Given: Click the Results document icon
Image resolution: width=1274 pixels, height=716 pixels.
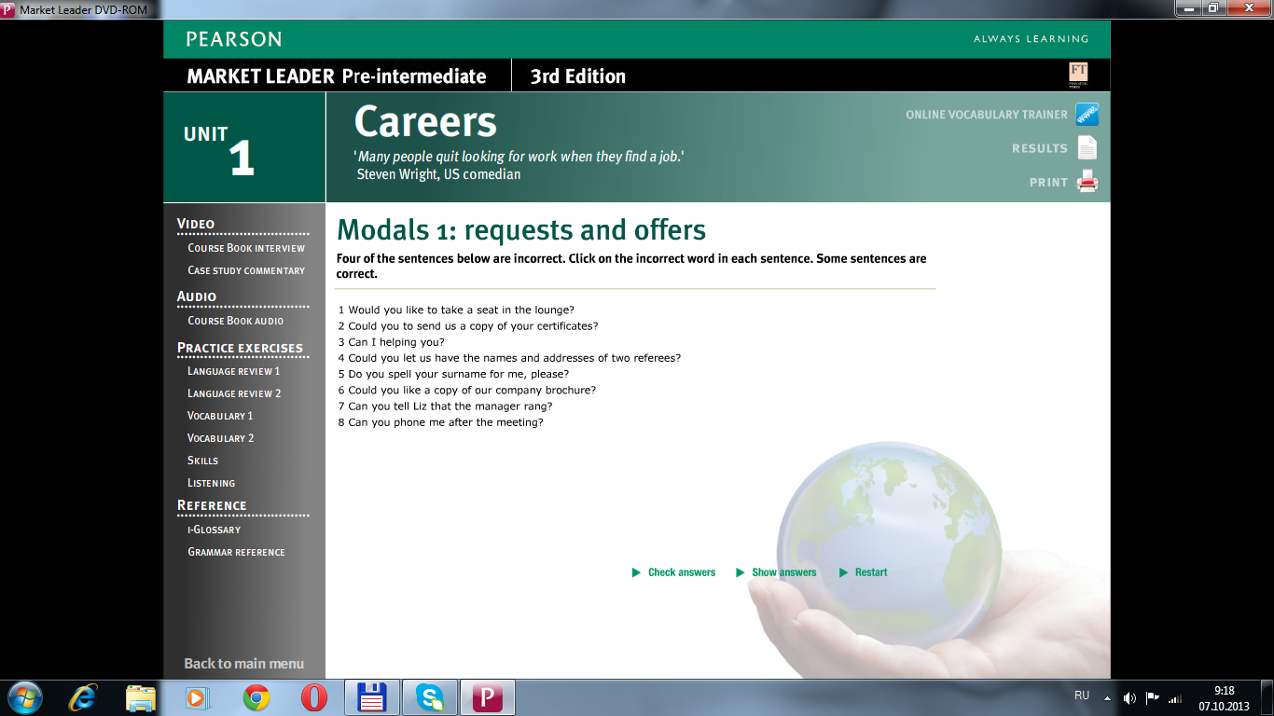Looking at the screenshot, I should pos(1087,148).
